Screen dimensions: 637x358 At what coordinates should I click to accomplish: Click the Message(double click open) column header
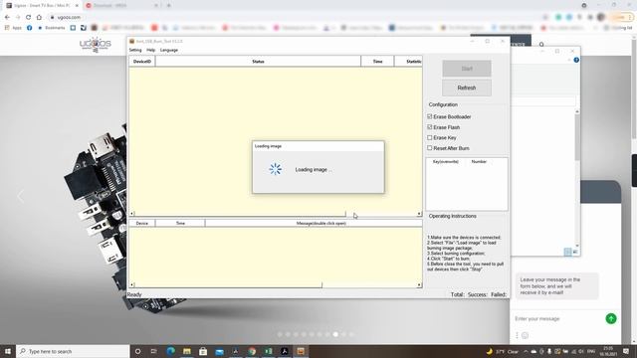314,223
